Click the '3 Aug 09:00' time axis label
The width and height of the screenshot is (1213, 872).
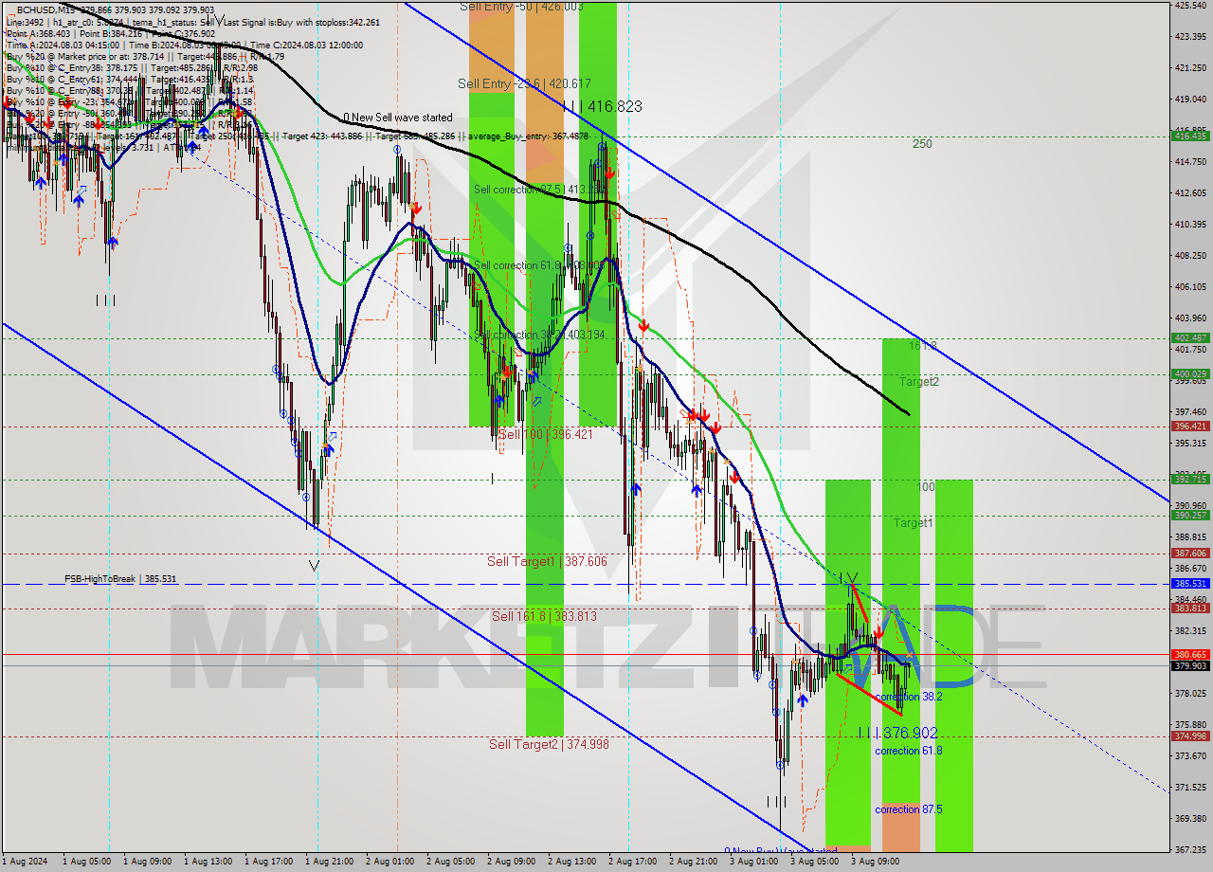pyautogui.click(x=877, y=862)
